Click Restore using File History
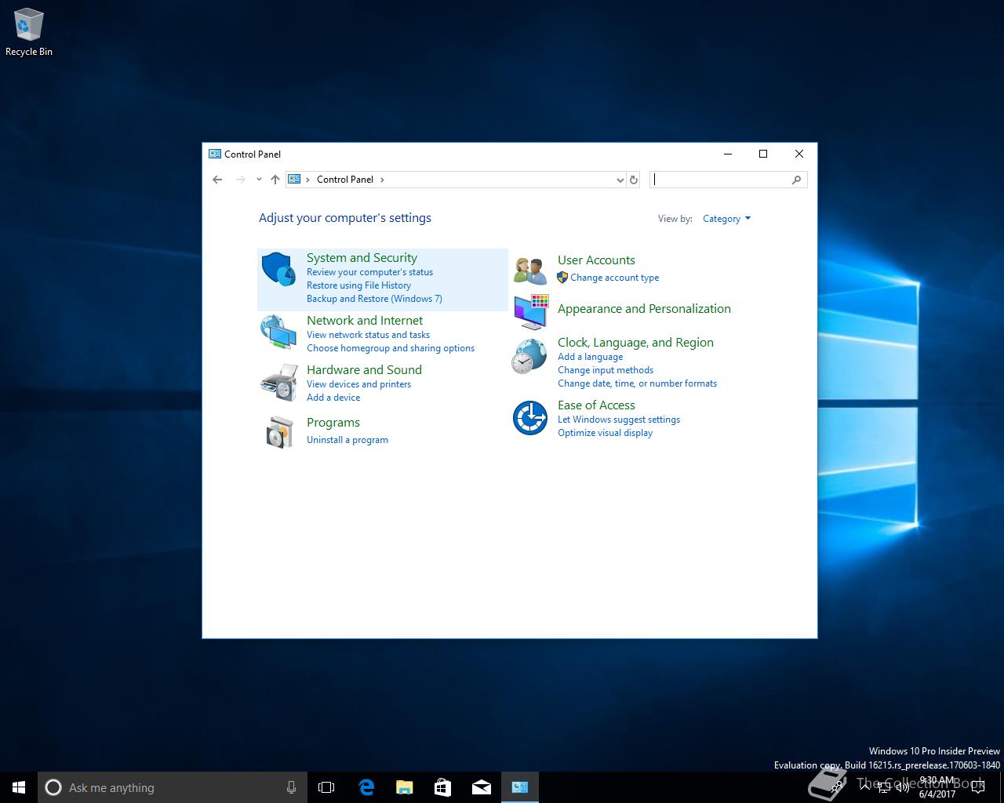 [358, 285]
